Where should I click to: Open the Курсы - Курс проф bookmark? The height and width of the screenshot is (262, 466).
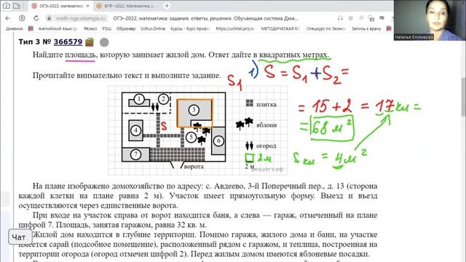[190, 29]
